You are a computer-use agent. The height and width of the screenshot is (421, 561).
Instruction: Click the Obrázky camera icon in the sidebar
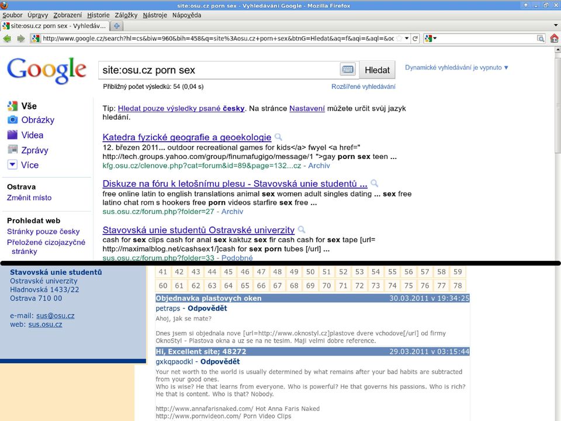coord(12,119)
